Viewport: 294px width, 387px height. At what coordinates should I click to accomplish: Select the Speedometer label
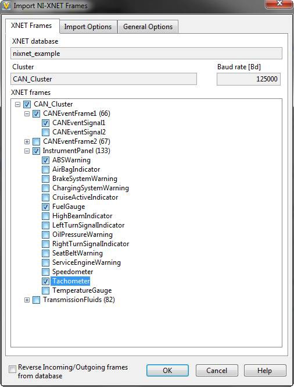point(73,272)
